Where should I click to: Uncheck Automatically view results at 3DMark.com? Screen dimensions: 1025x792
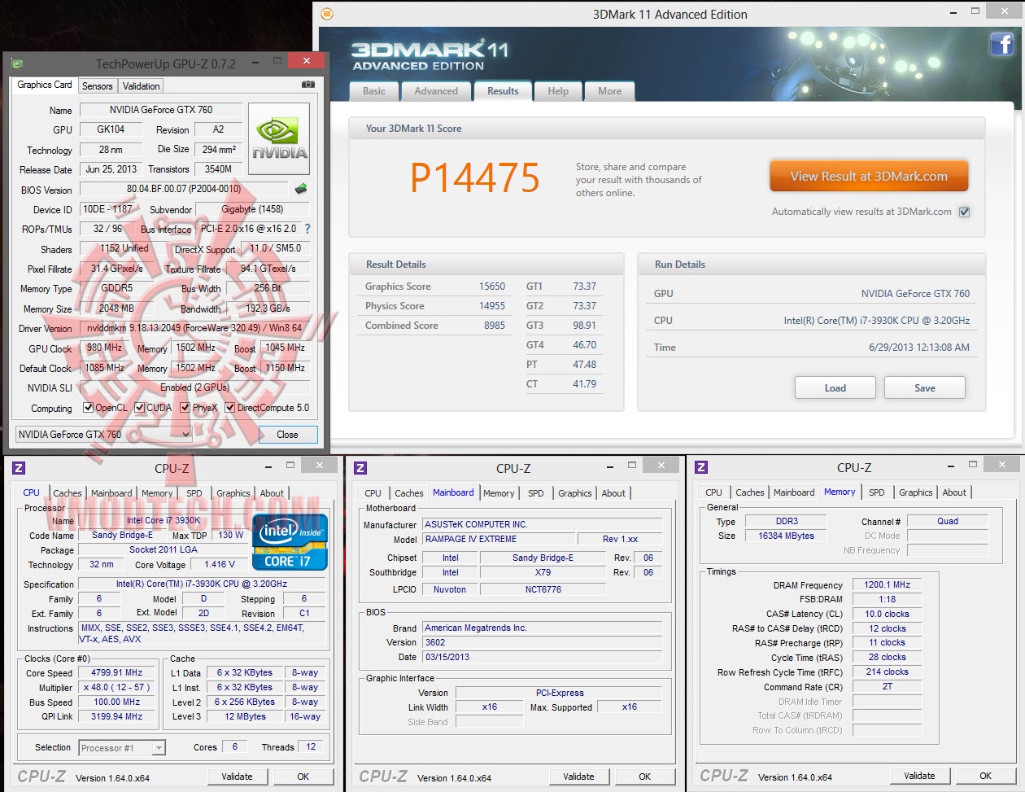965,212
